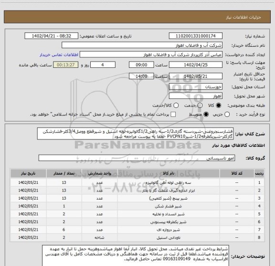Click the نوع فرآیند خرید label
The height and width of the screenshot is (266, 275).
tap(251, 115)
